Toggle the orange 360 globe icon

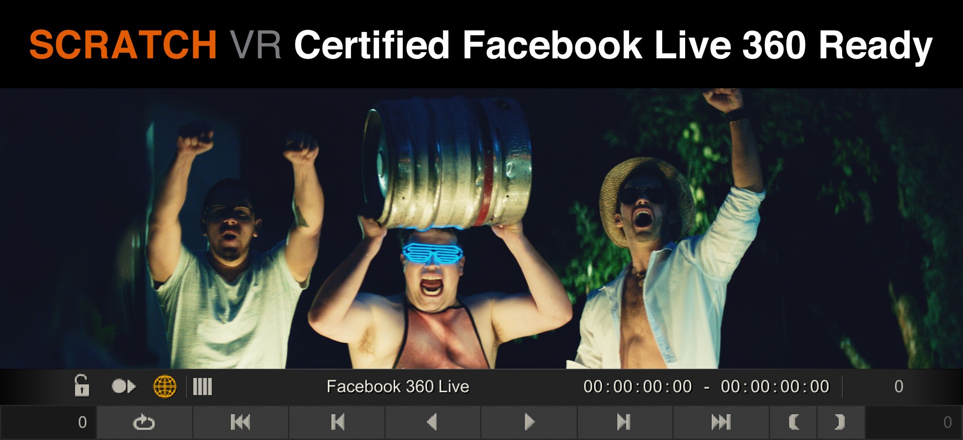click(x=165, y=387)
